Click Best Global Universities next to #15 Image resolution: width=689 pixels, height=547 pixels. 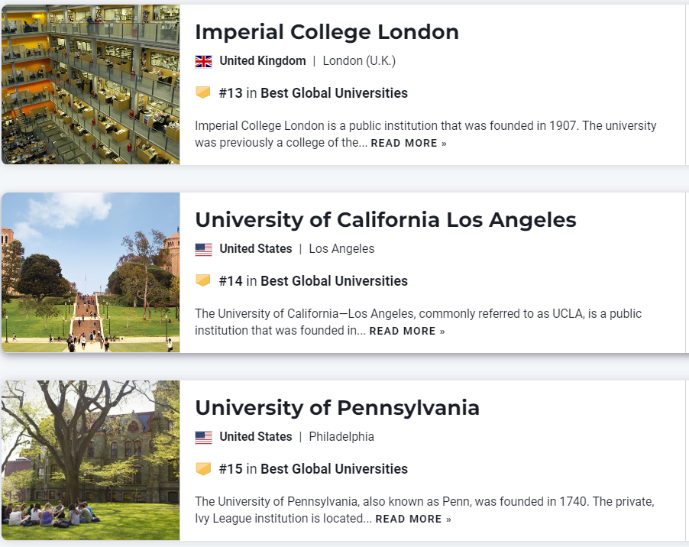(x=334, y=469)
